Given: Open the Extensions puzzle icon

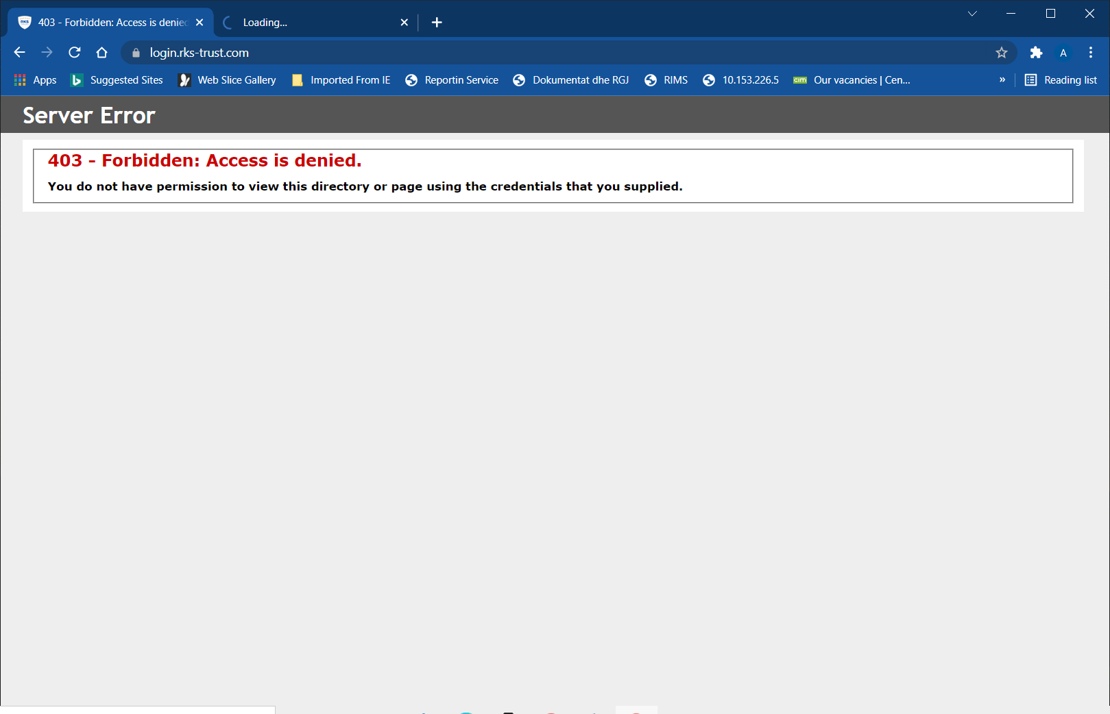Looking at the screenshot, I should pyautogui.click(x=1036, y=53).
